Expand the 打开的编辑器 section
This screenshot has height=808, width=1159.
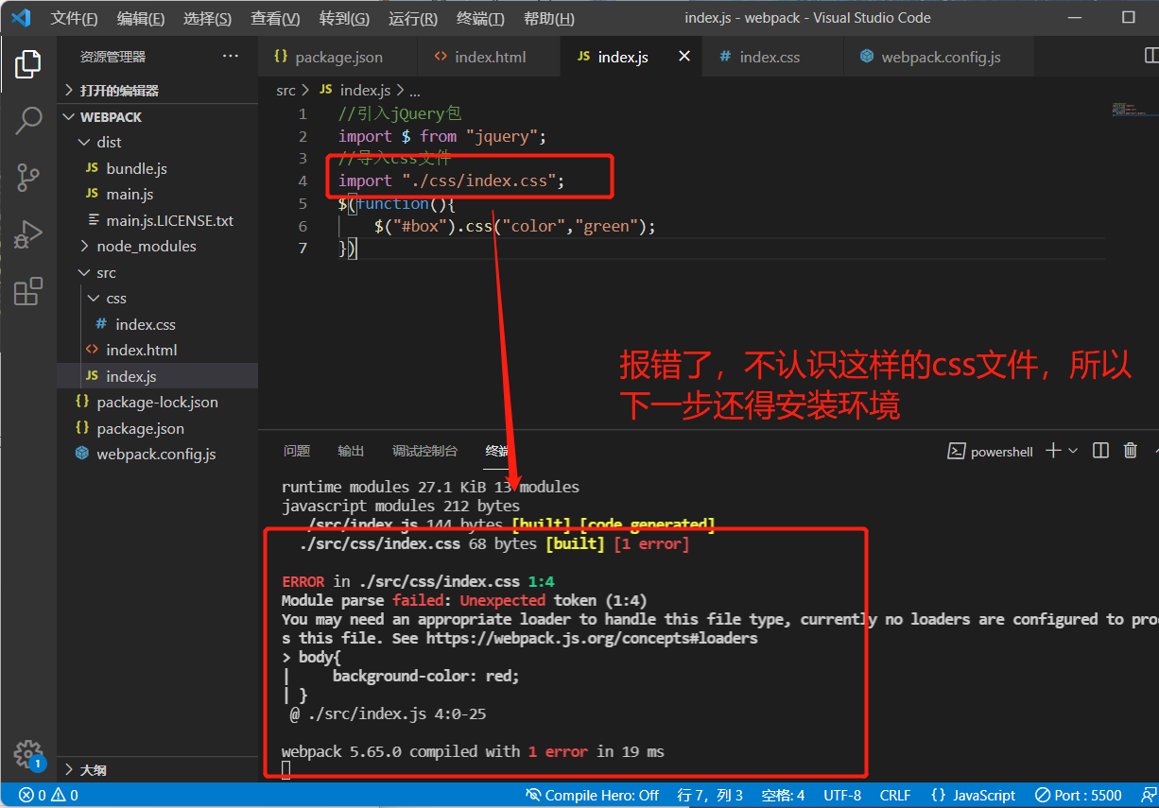tap(157, 91)
